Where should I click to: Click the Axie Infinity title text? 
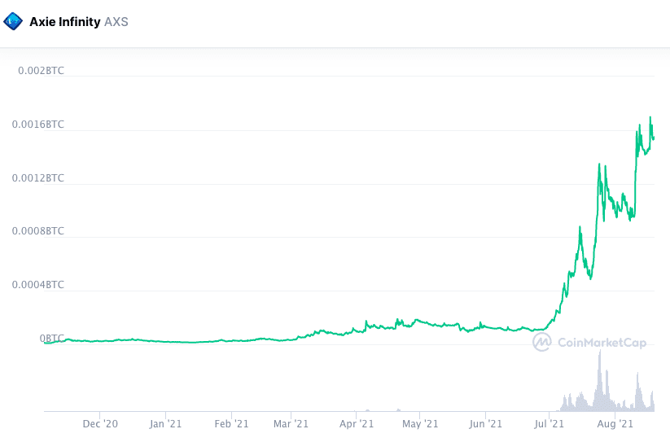coord(65,22)
